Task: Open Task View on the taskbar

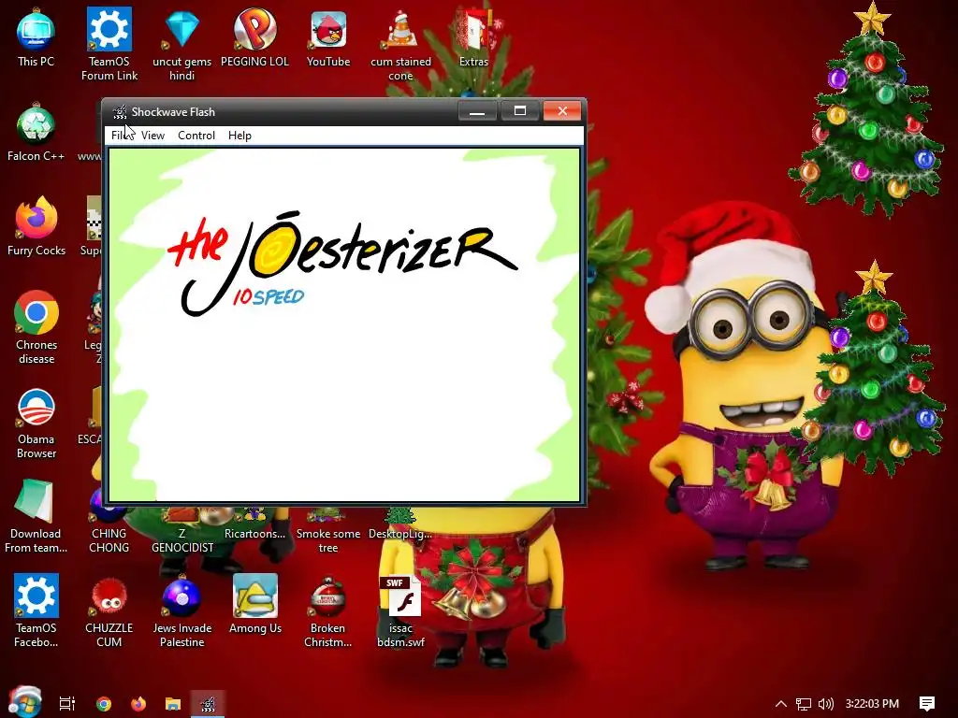Action: (67, 703)
